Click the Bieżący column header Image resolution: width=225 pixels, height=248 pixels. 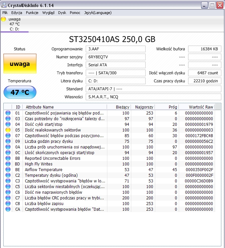pos(119,107)
